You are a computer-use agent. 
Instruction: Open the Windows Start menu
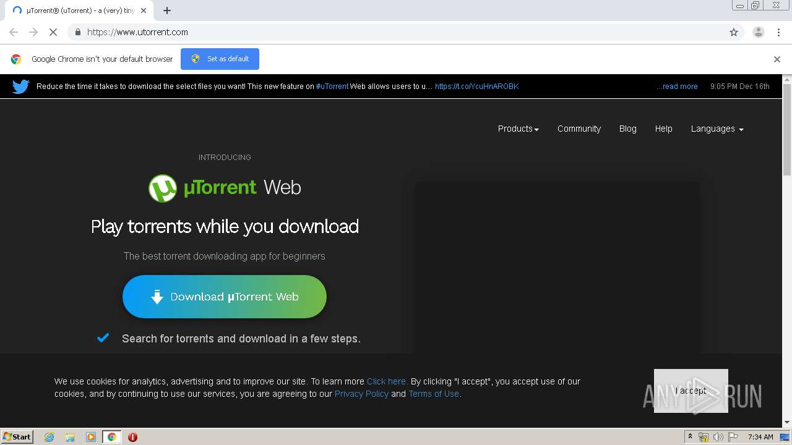click(x=17, y=437)
